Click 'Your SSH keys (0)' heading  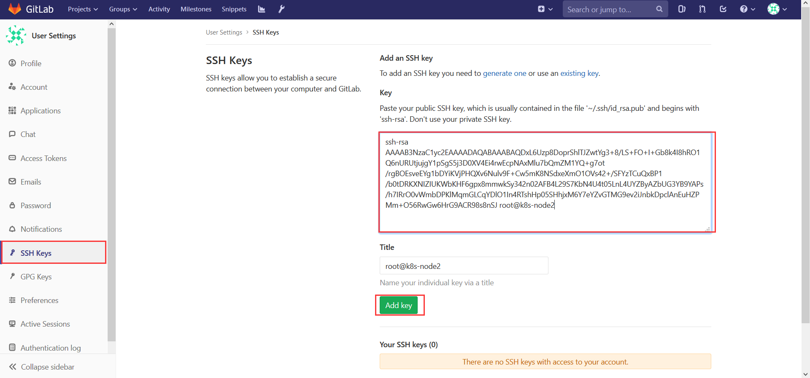click(408, 345)
